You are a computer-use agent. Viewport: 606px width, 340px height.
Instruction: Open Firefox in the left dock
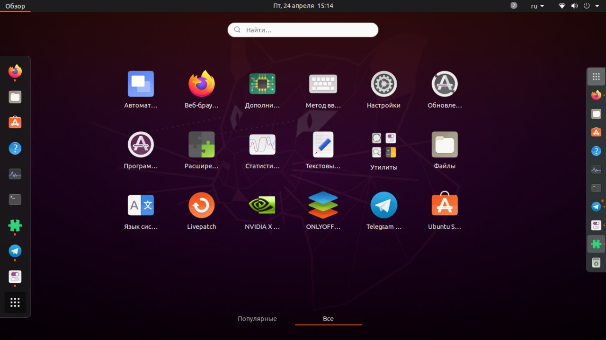[15, 71]
